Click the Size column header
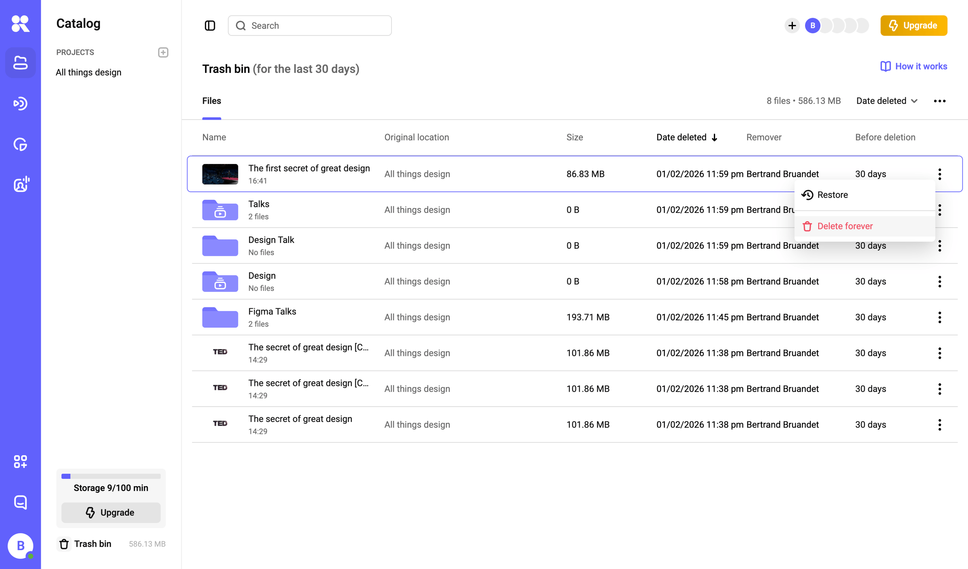Screen dimensions: 968x569 click(574, 137)
